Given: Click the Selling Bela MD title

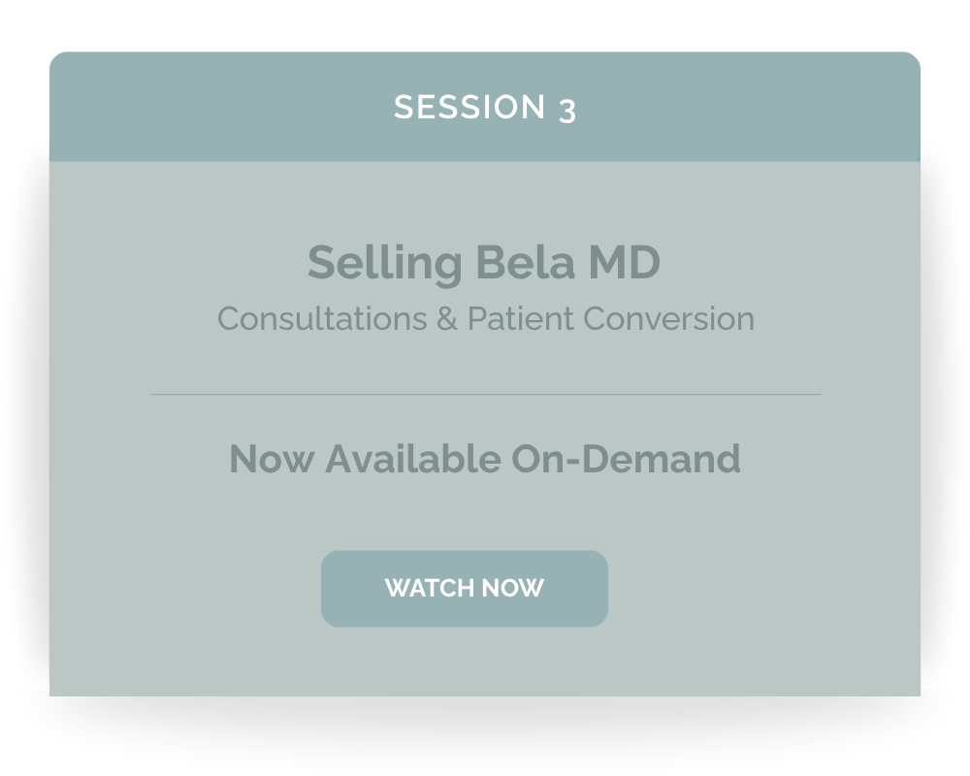Looking at the screenshot, I should pos(484,263).
